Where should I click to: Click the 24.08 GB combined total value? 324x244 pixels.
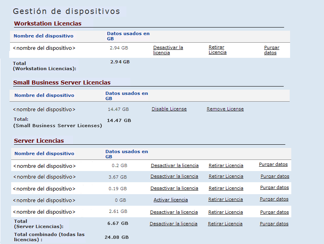(x=117, y=237)
